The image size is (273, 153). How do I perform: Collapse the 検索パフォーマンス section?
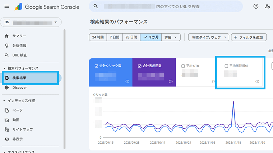[x=4, y=68]
